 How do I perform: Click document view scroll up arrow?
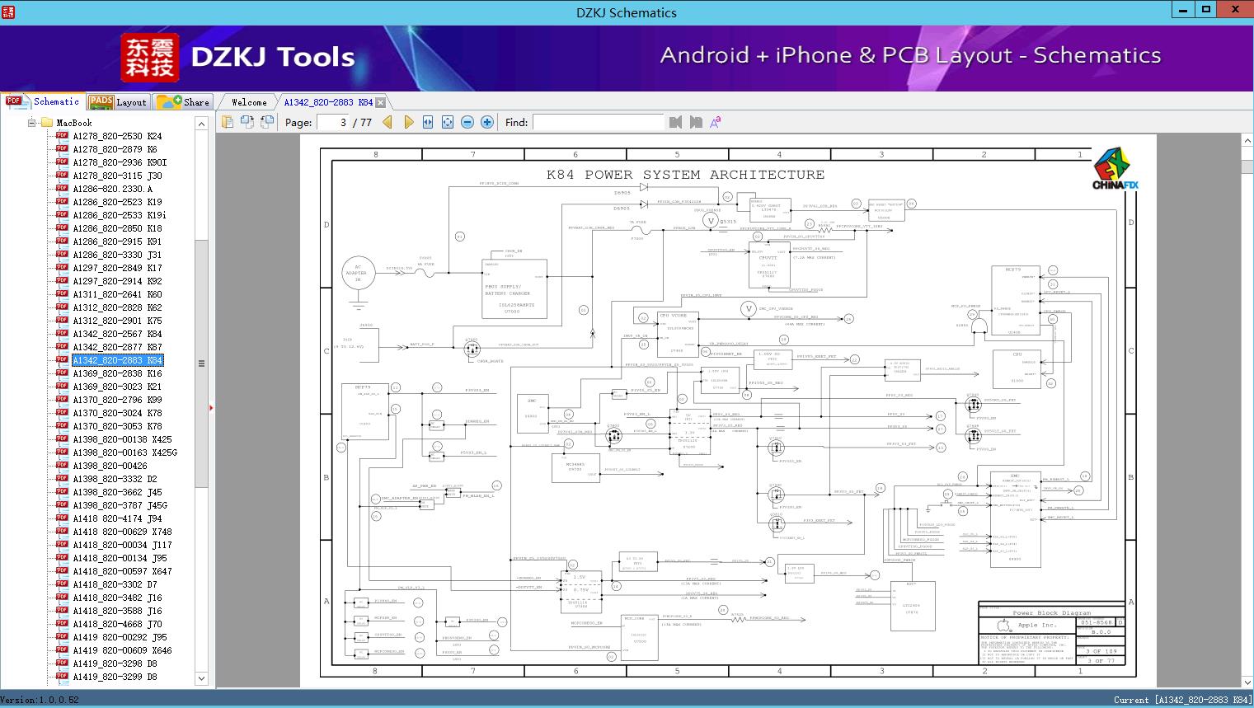pyautogui.click(x=1247, y=141)
